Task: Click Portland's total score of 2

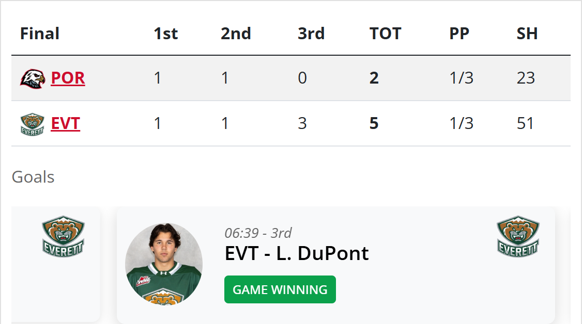Action: pos(374,78)
